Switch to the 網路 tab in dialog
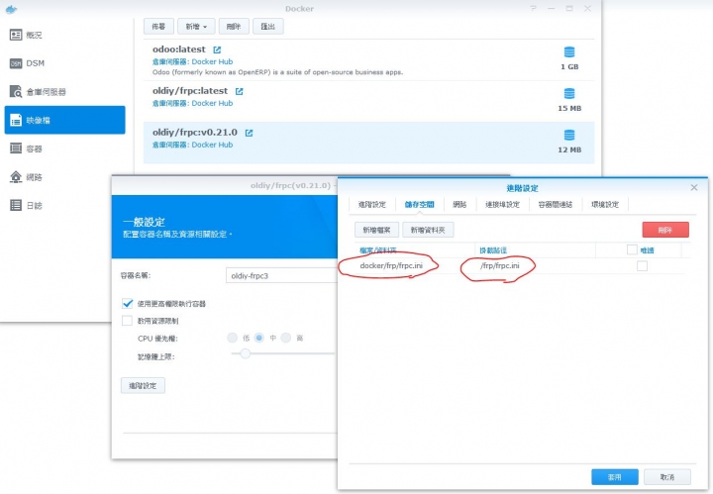Viewport: 713px width, 494px height. click(459, 205)
